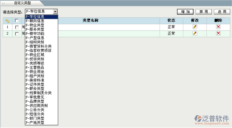This screenshot has width=232, height=128.
Task: Click row number 2 cell
Action: (x=8, y=34)
